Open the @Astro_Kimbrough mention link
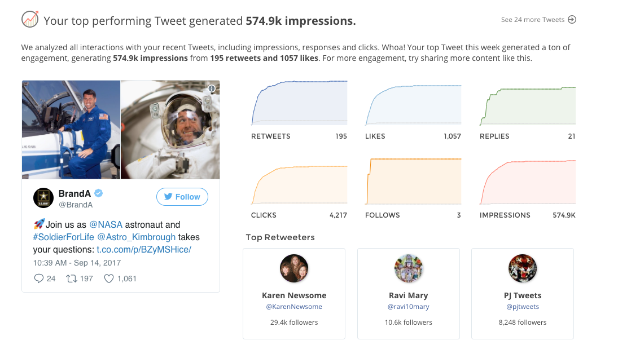 136,237
